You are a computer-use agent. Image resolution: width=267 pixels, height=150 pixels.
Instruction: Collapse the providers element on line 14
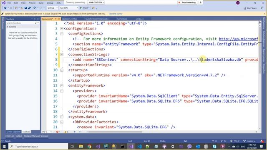(62, 91)
